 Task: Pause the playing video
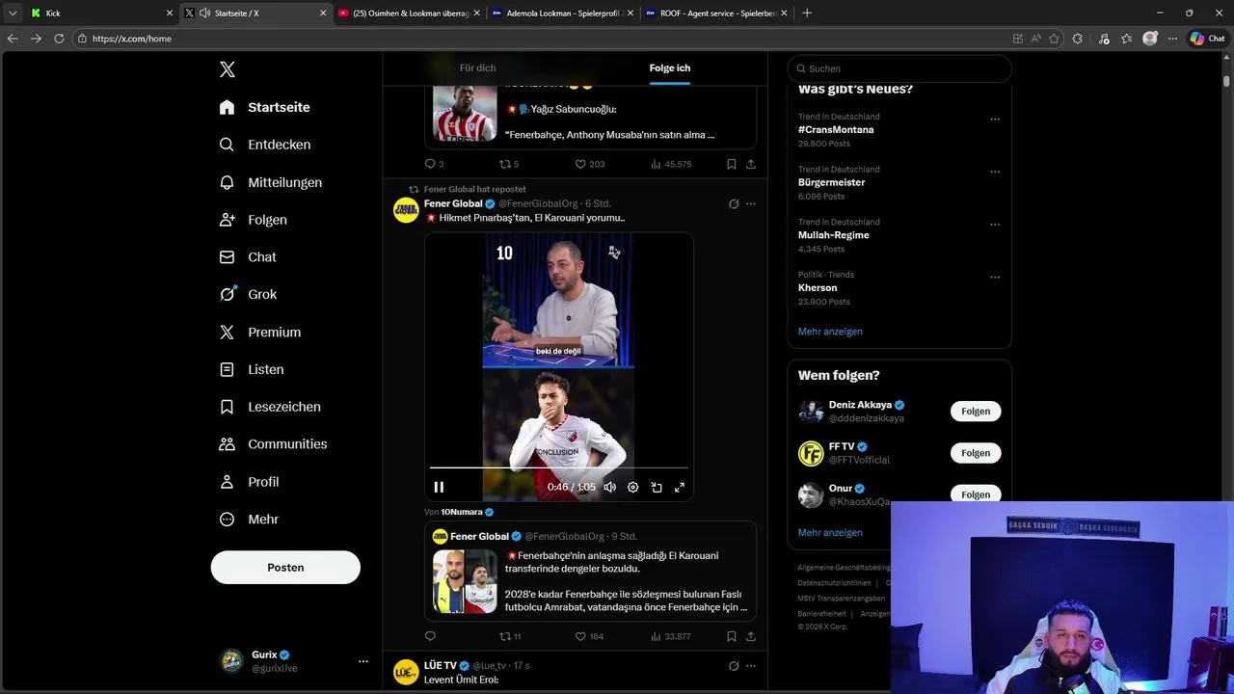[439, 488]
